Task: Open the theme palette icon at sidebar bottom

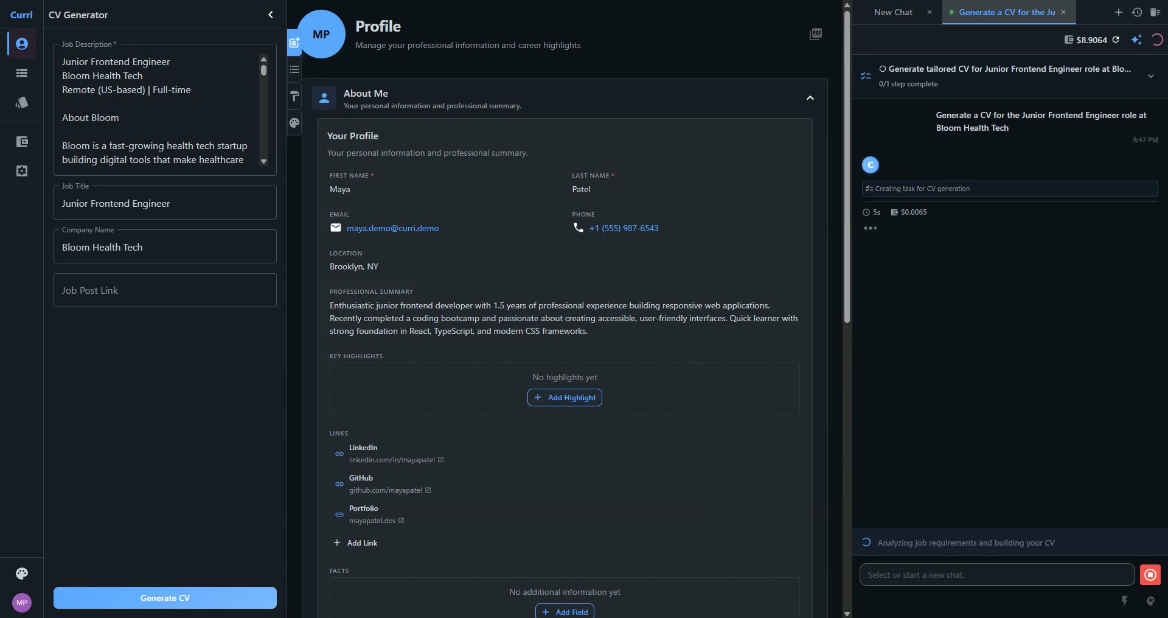Action: [22, 574]
